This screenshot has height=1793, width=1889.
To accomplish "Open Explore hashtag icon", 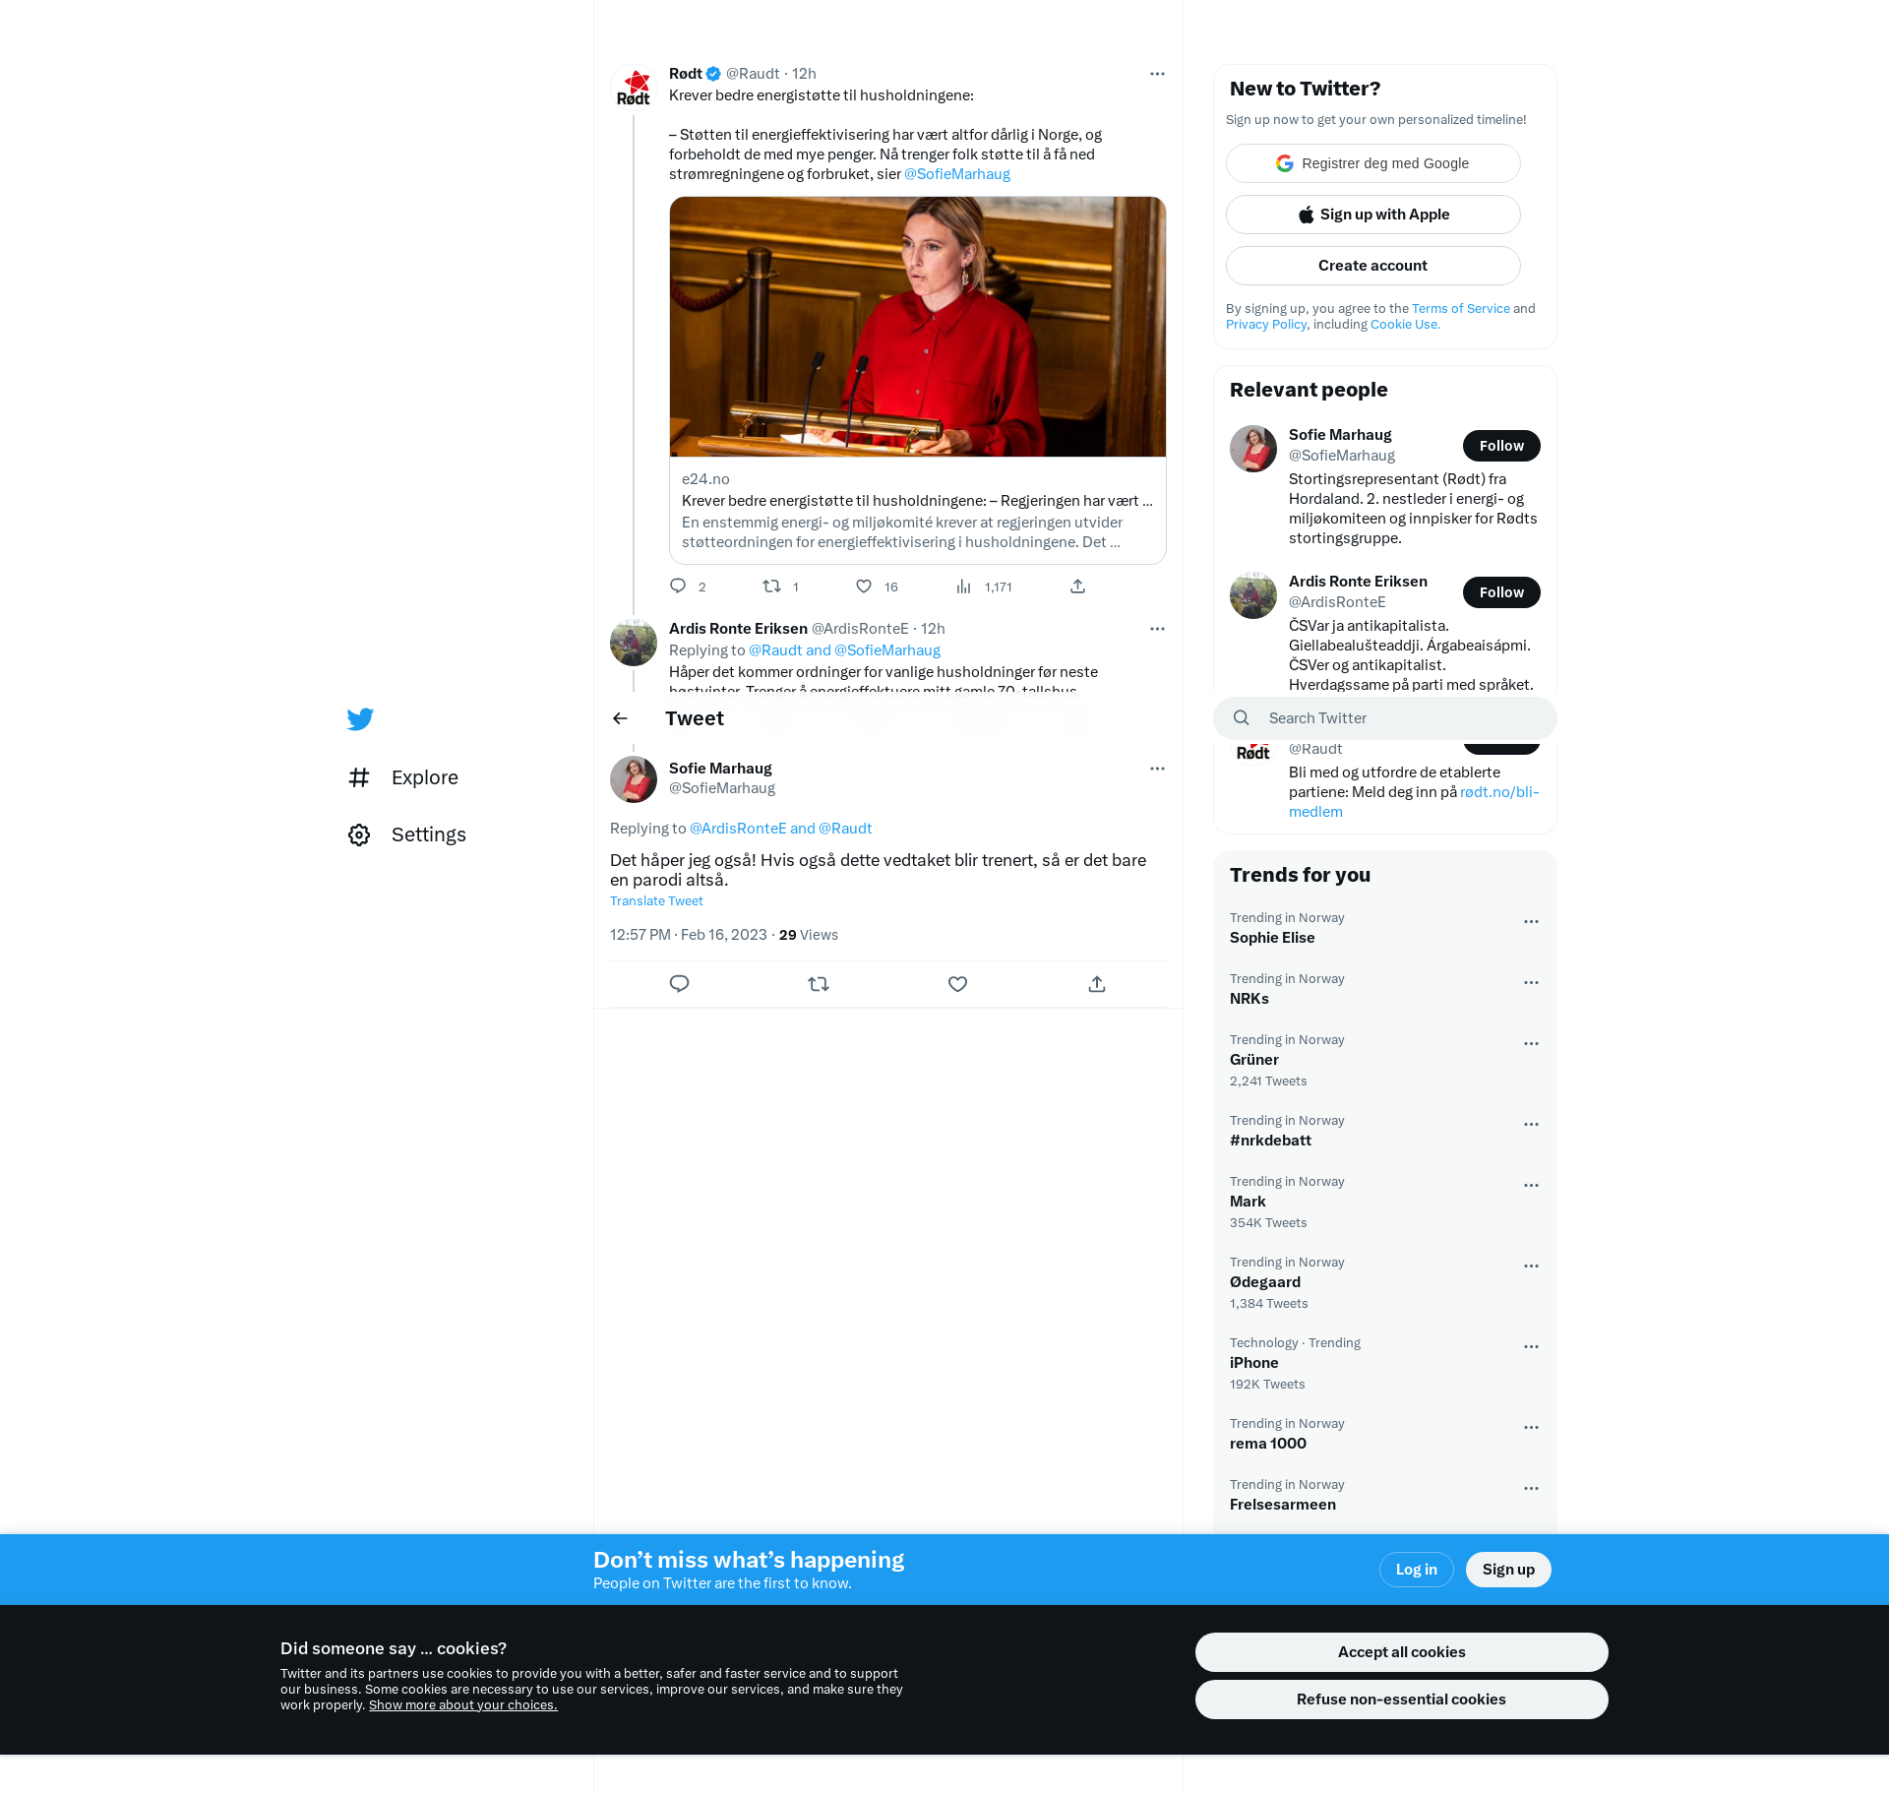I will point(359,777).
